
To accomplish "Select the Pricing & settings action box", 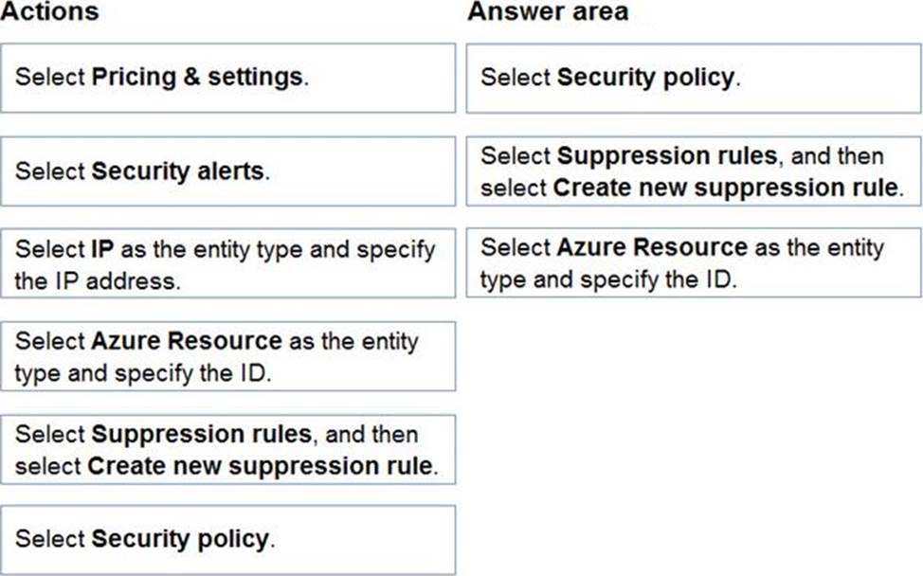I will coord(227,78).
